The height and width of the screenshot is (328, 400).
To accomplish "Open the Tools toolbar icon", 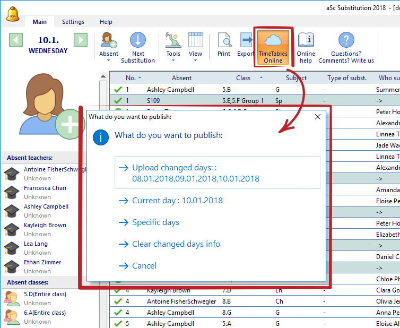I will pos(173,40).
